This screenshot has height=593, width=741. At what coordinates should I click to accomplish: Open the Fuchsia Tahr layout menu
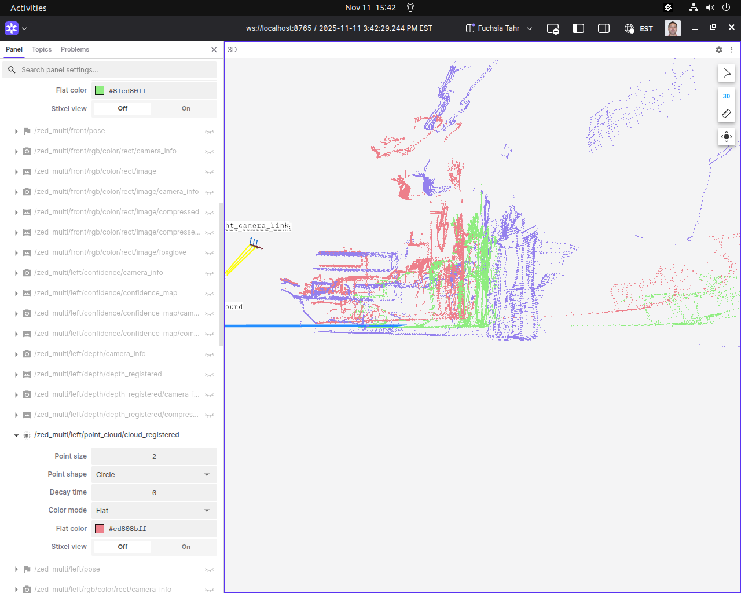(x=499, y=28)
